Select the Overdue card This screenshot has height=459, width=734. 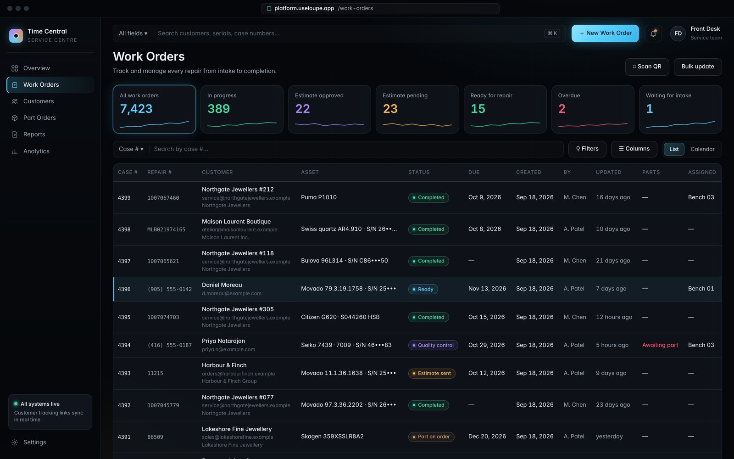point(593,109)
